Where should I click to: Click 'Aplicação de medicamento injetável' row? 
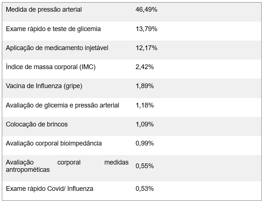pos(57,48)
